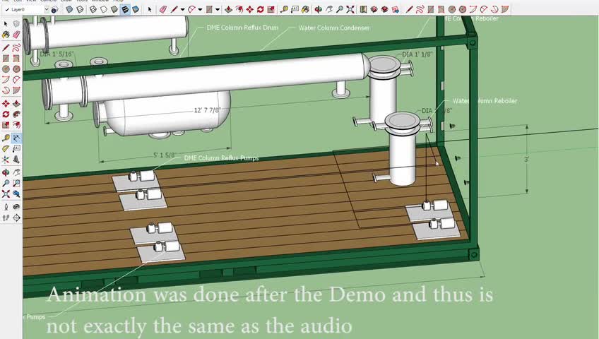599x339 pixels.
Task: Click the 12' 7 7/8" dimension text
Action: 208,110
